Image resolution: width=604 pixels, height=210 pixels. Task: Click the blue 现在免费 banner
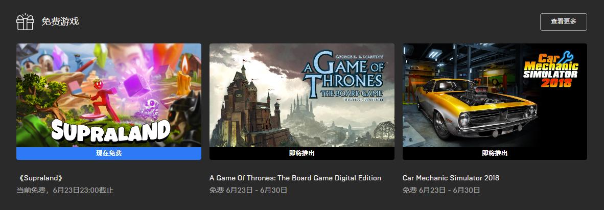coord(109,153)
